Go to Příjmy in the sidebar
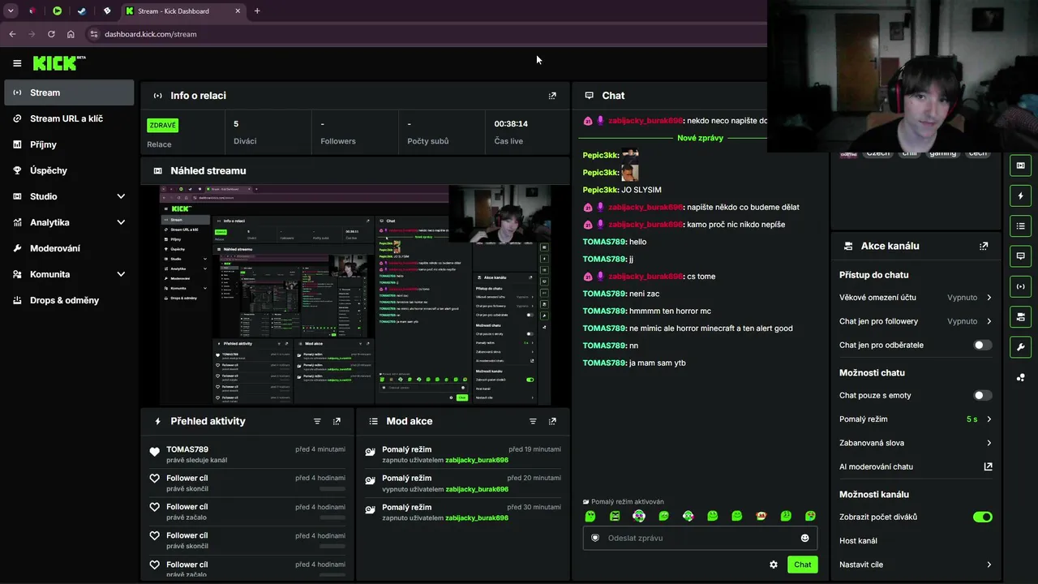Screen dimensions: 1038x584 click(x=69, y=144)
